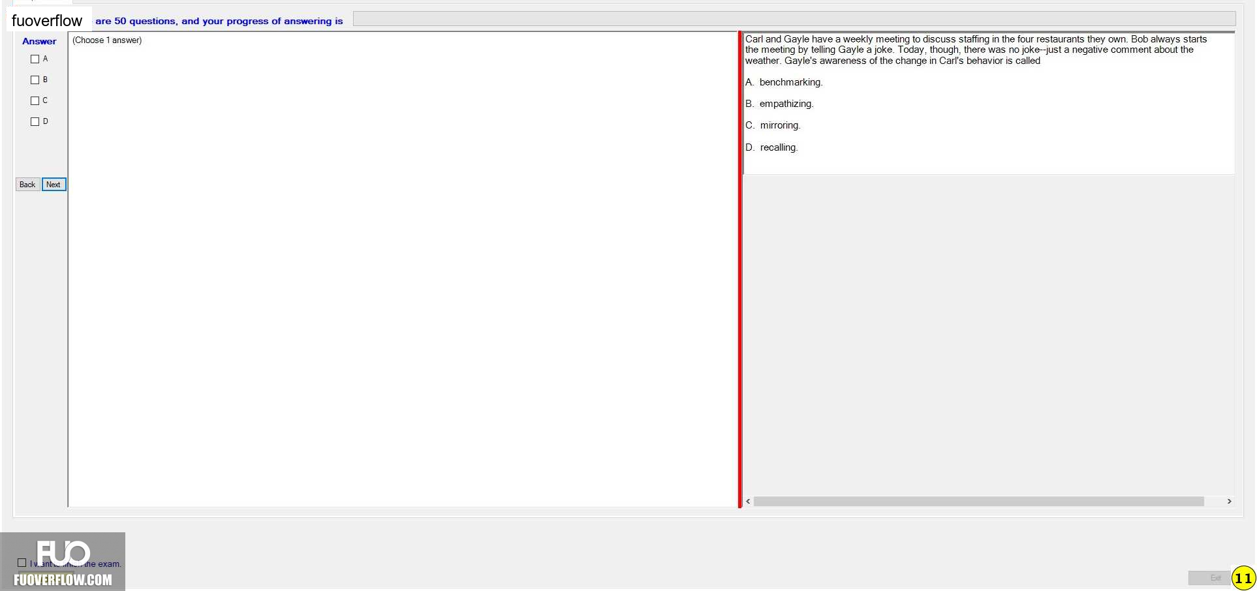
Task: Click the scrollbar right arrow
Action: point(1229,502)
